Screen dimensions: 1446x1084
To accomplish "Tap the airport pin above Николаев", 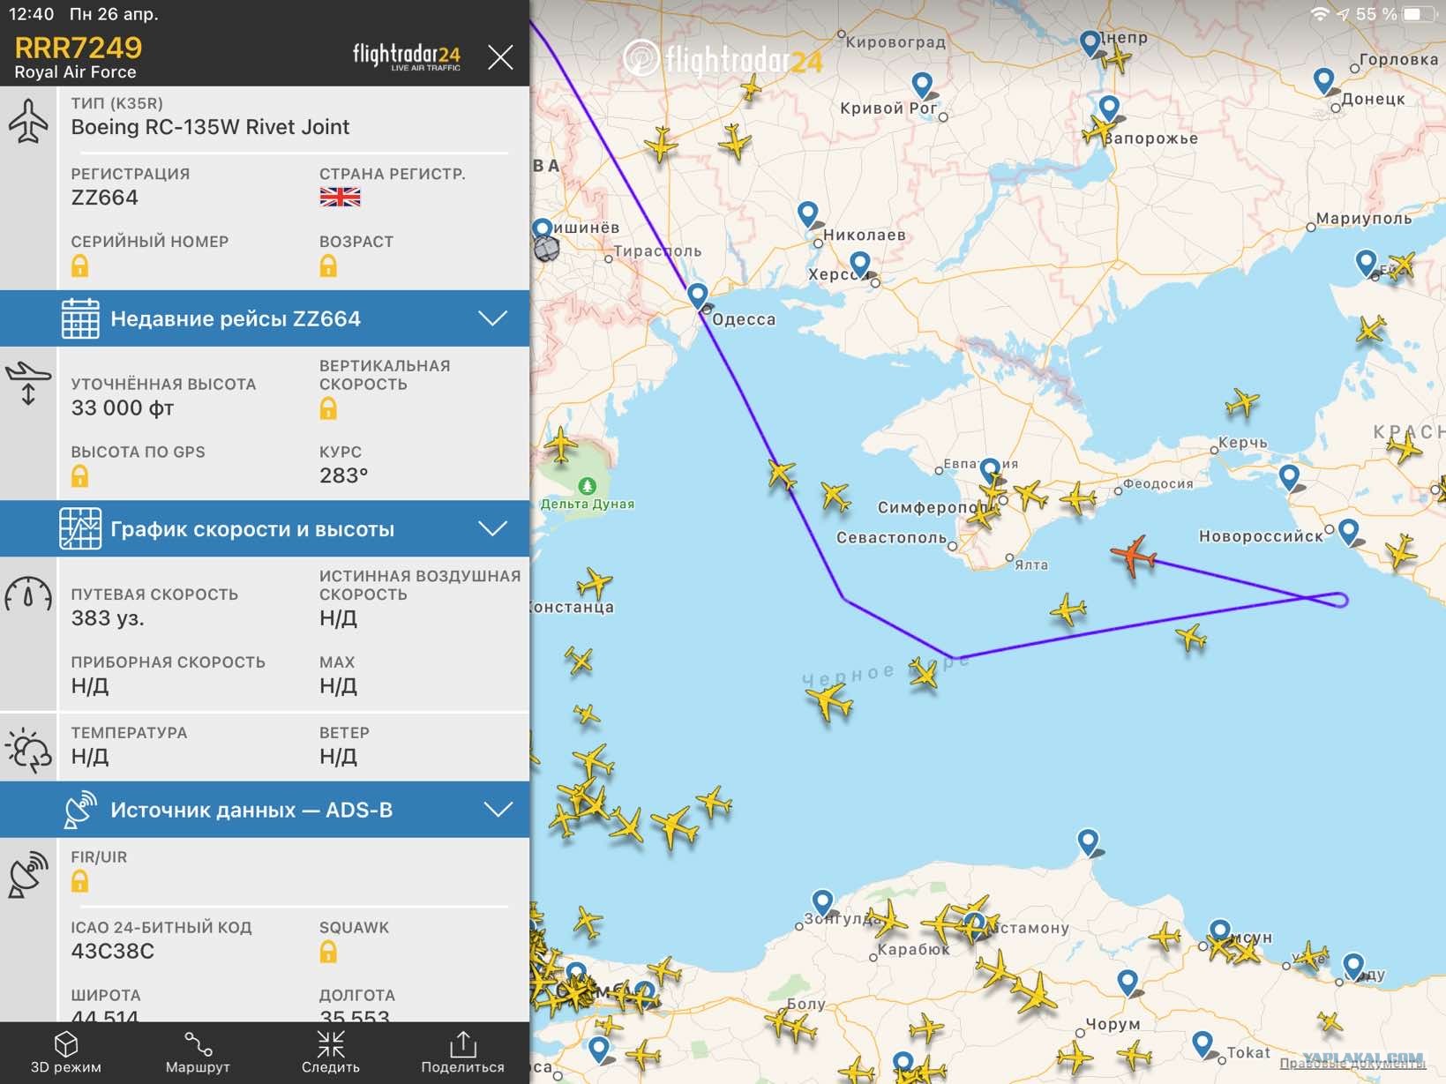I will pos(808,214).
